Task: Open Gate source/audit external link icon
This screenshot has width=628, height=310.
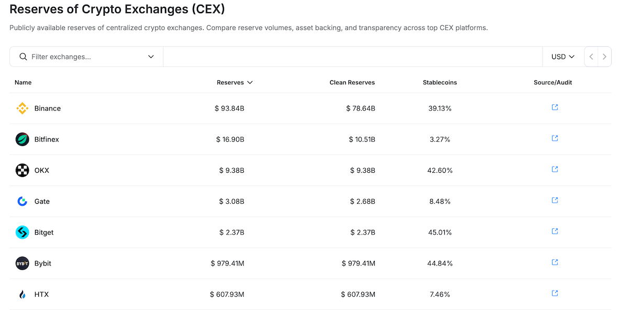Action: tap(555, 200)
